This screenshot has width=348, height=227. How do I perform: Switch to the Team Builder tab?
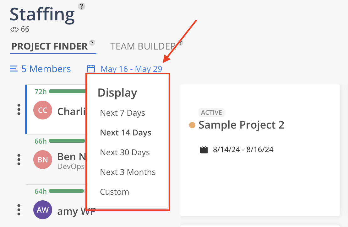[x=143, y=46]
